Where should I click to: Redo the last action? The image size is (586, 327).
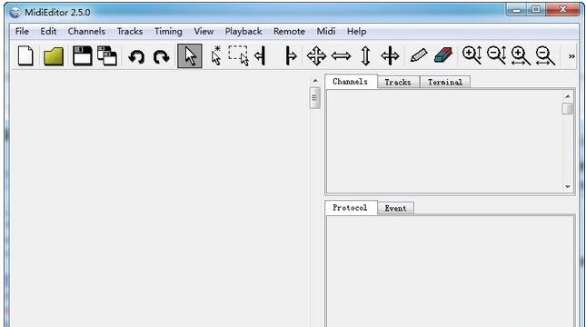(x=161, y=57)
